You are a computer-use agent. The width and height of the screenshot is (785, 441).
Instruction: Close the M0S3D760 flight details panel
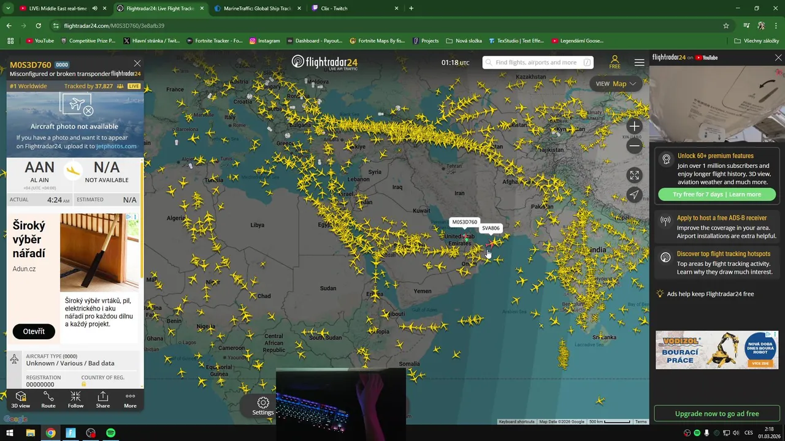coord(137,63)
